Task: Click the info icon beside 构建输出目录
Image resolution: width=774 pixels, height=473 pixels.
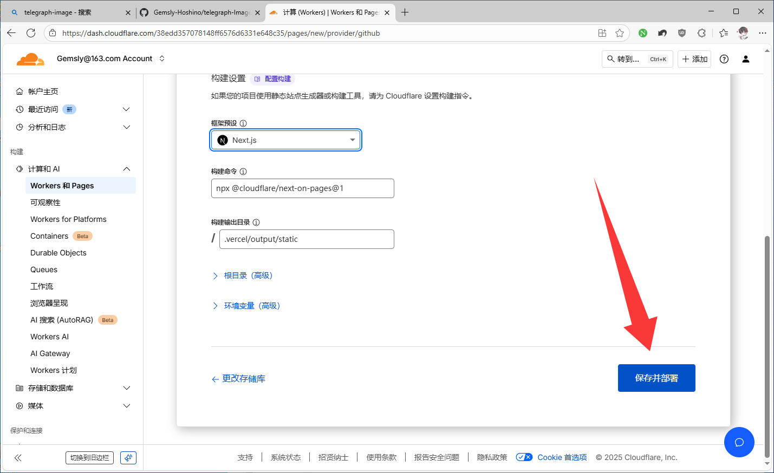Action: click(x=256, y=222)
